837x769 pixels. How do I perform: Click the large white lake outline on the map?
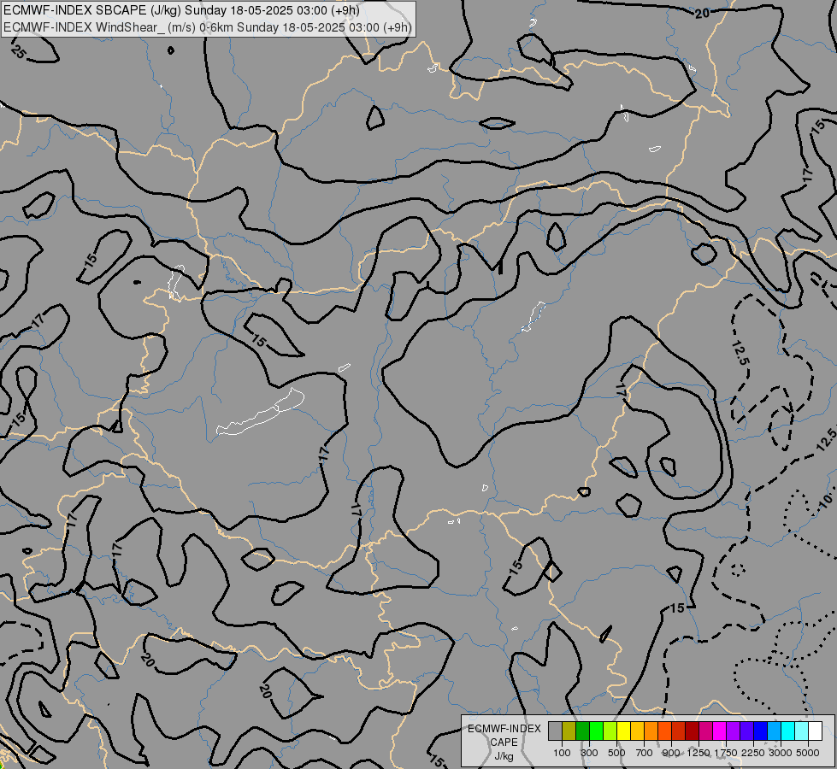(261, 412)
